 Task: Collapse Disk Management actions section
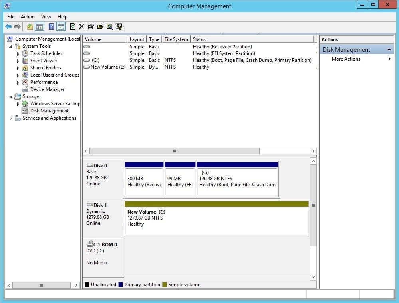(x=389, y=49)
